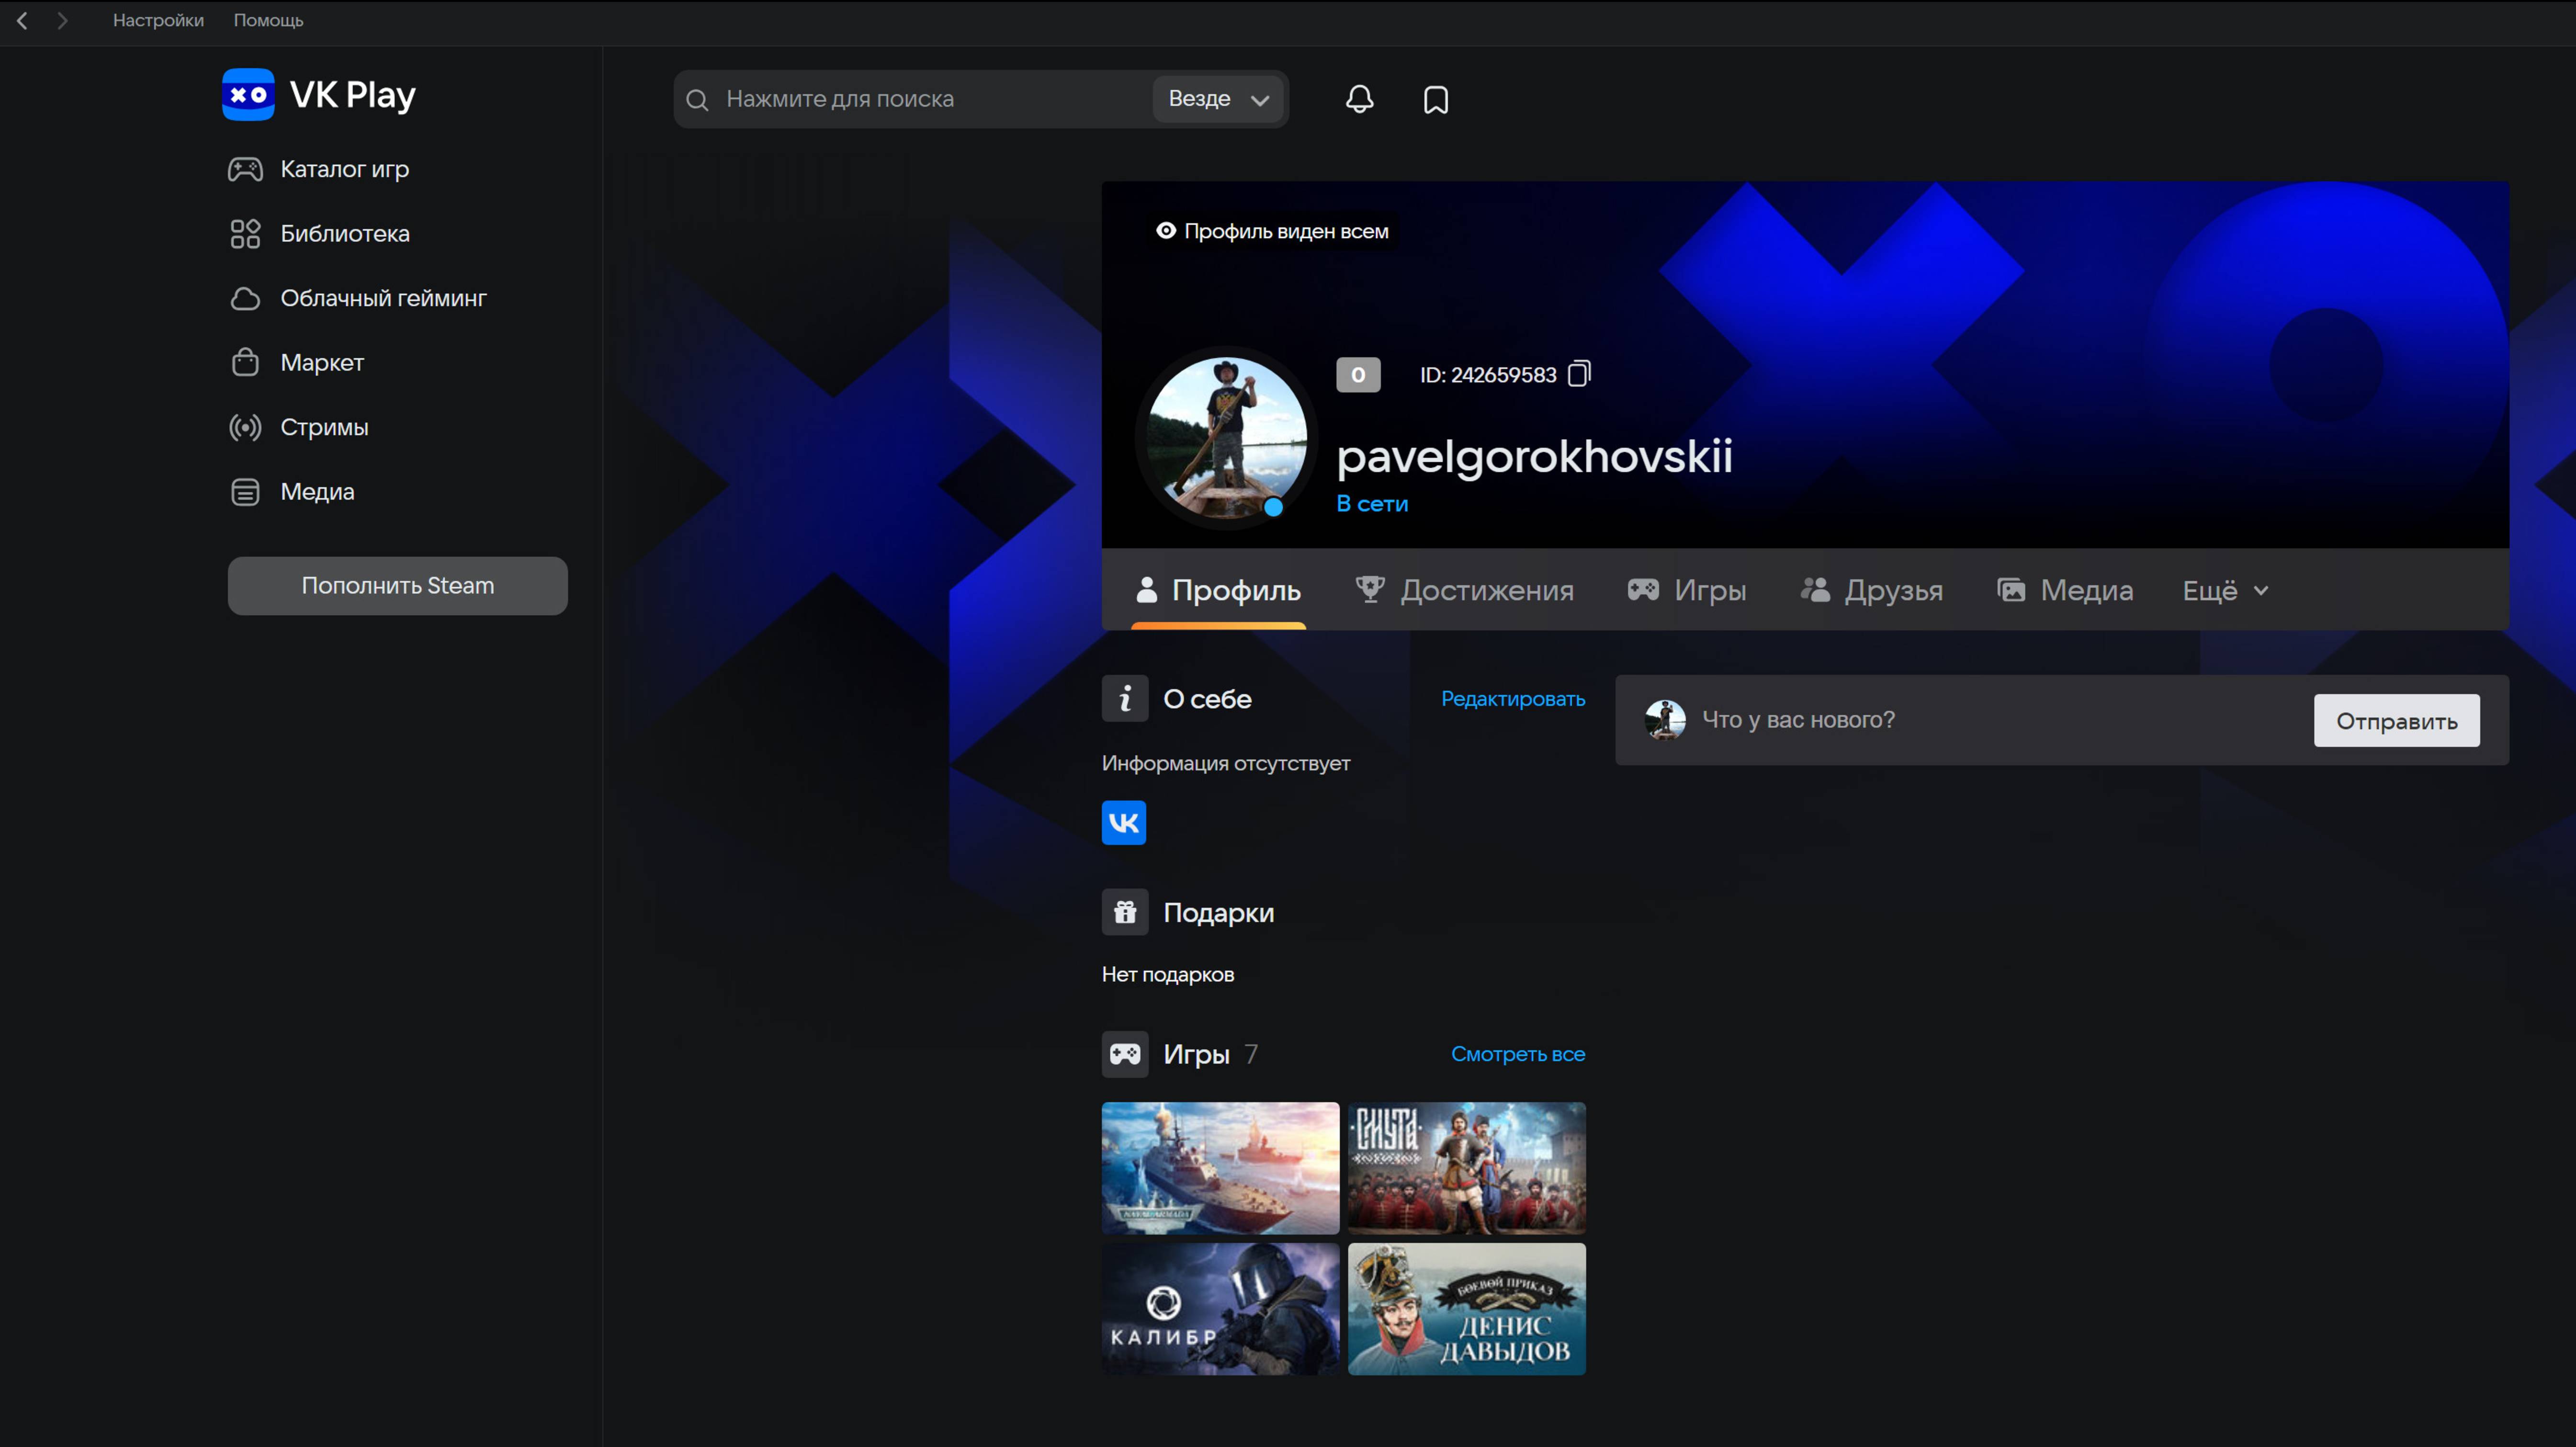Expand the Ещё profile tab menu
The height and width of the screenshot is (1447, 2576).
coord(2225,591)
